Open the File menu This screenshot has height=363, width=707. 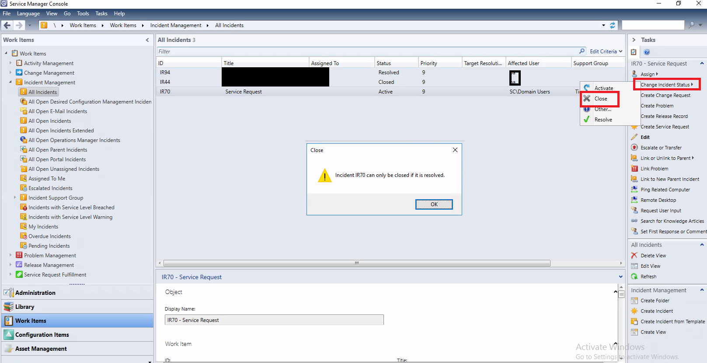7,14
